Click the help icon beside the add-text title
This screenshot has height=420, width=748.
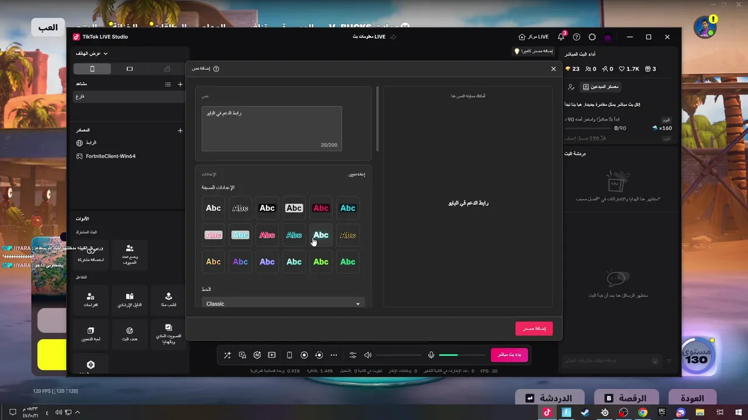pyautogui.click(x=216, y=69)
